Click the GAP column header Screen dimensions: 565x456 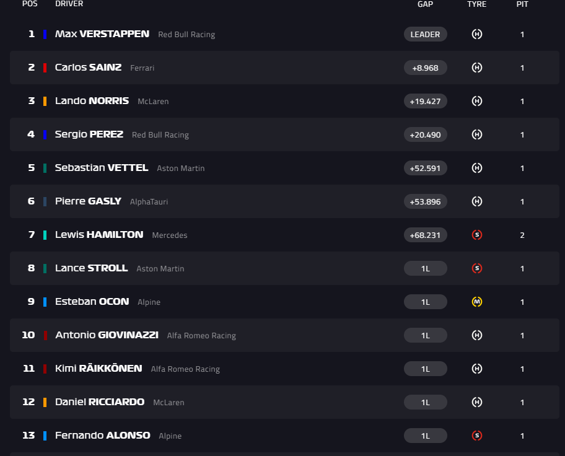coord(425,4)
